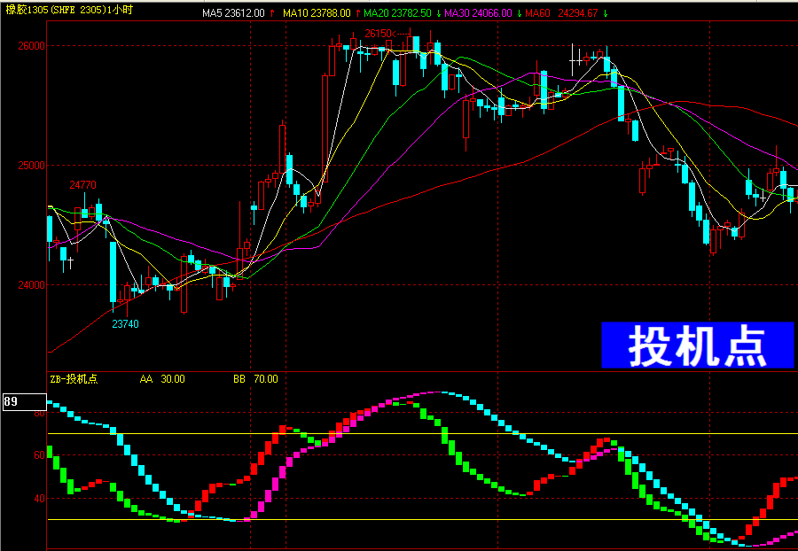
Task: Click the green down arrow after MA30 value
Action: (519, 13)
